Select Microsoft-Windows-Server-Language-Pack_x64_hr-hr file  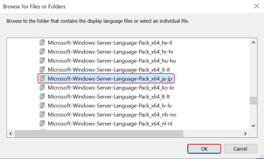pos(111,52)
